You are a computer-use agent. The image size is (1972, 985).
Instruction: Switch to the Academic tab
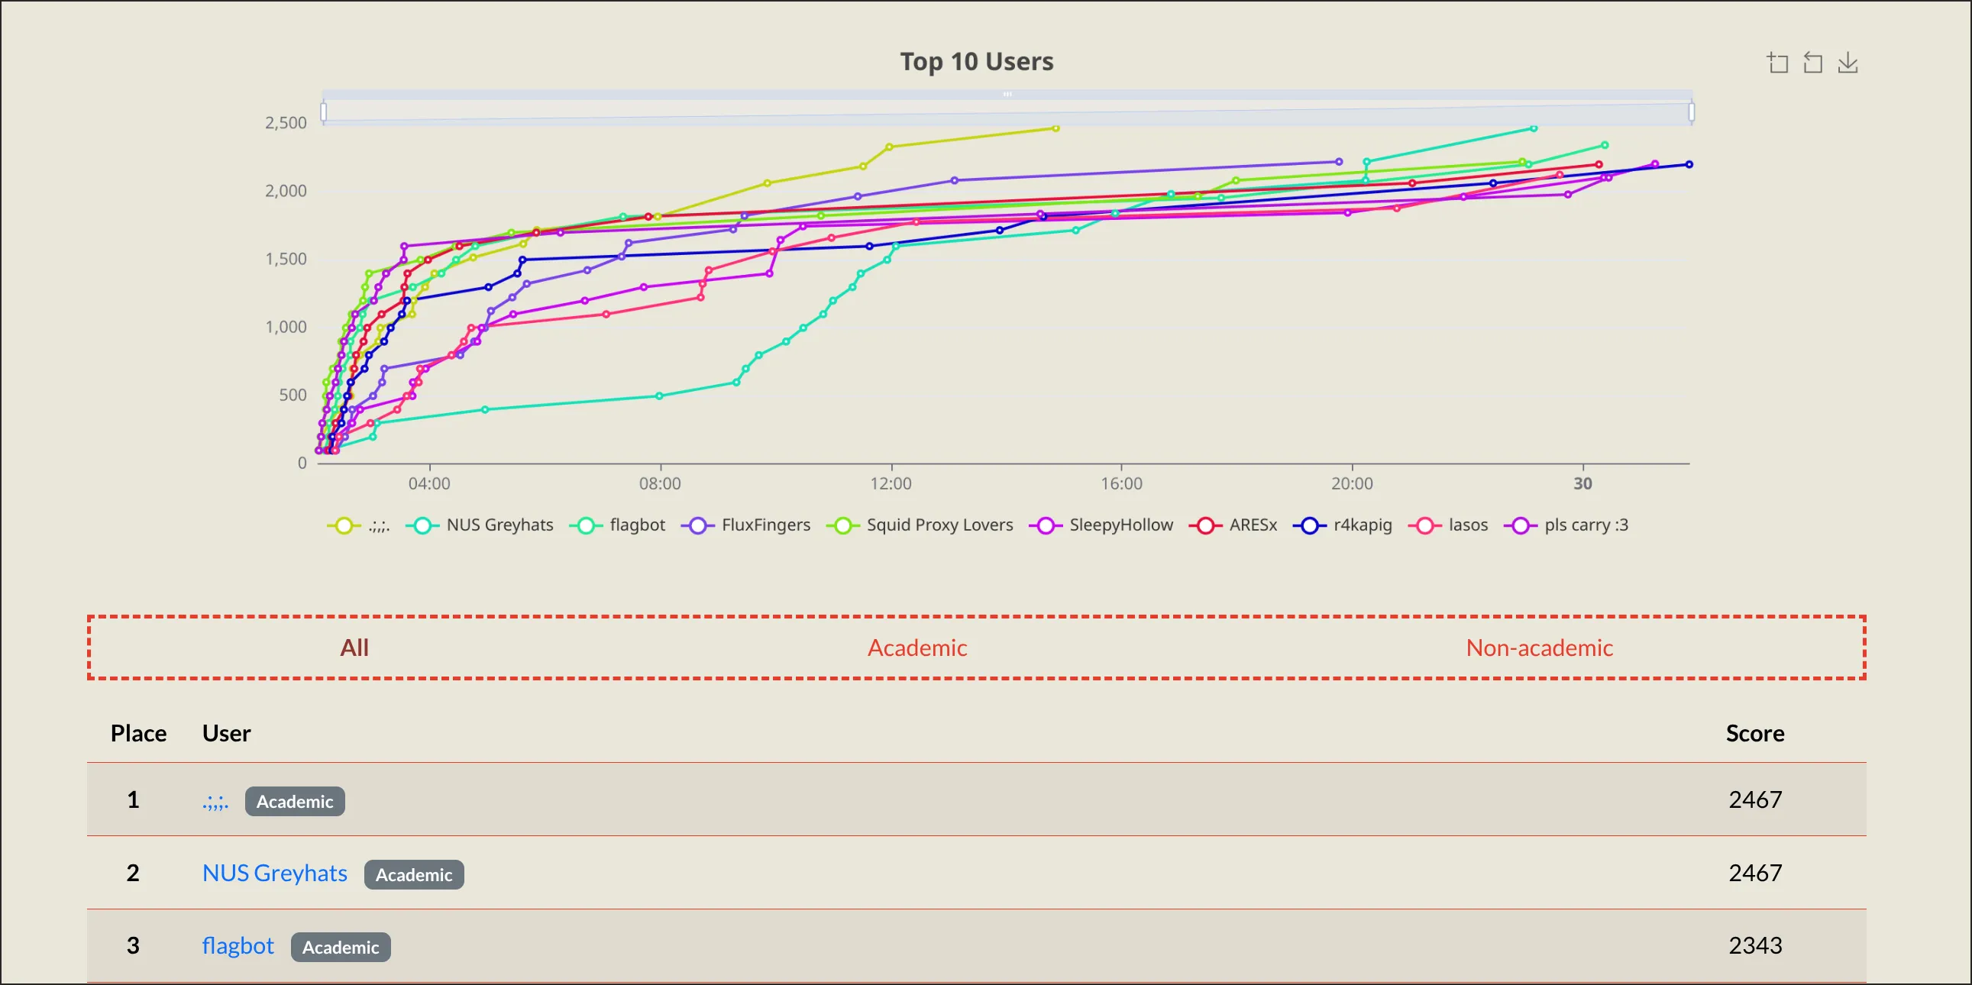917,648
